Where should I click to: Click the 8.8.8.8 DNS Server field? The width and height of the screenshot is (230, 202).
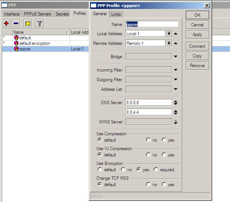(149, 102)
